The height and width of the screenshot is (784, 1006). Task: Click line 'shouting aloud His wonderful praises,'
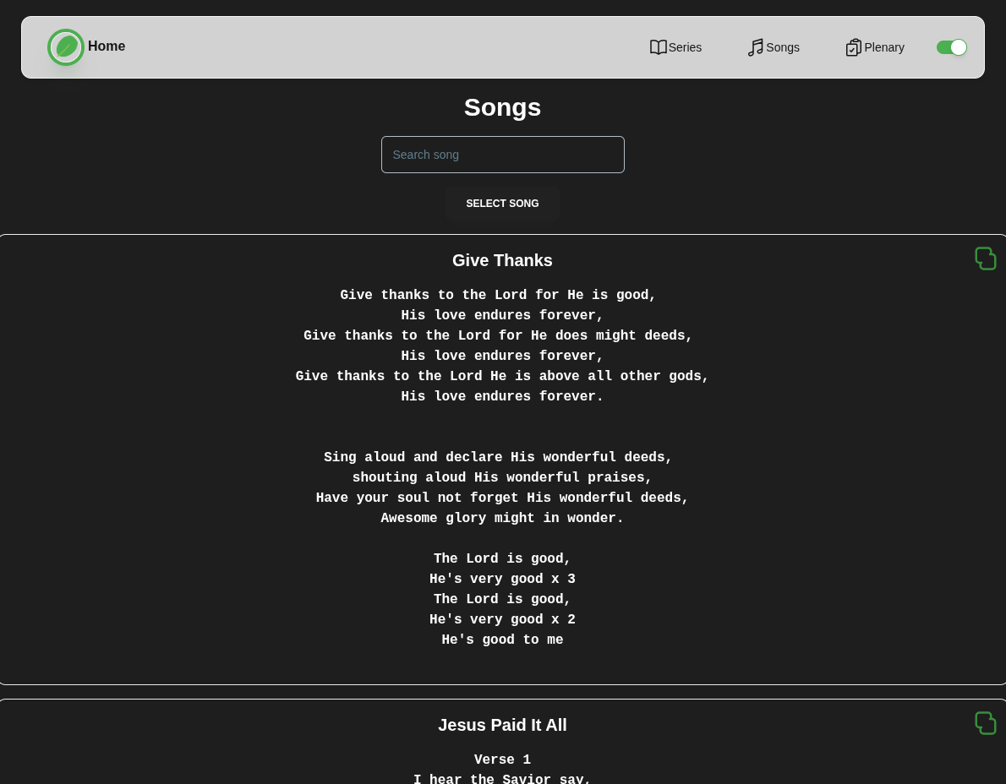pyautogui.click(x=502, y=477)
